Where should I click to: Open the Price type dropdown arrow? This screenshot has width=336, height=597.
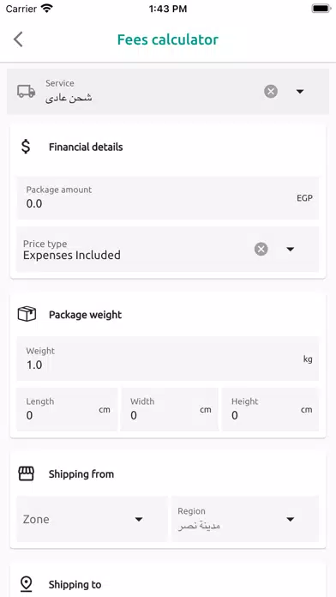click(x=291, y=250)
